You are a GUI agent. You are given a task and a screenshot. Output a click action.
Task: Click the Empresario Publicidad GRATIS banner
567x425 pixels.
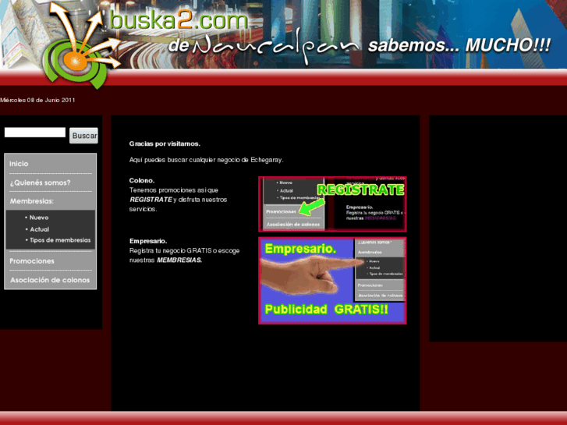(332, 281)
